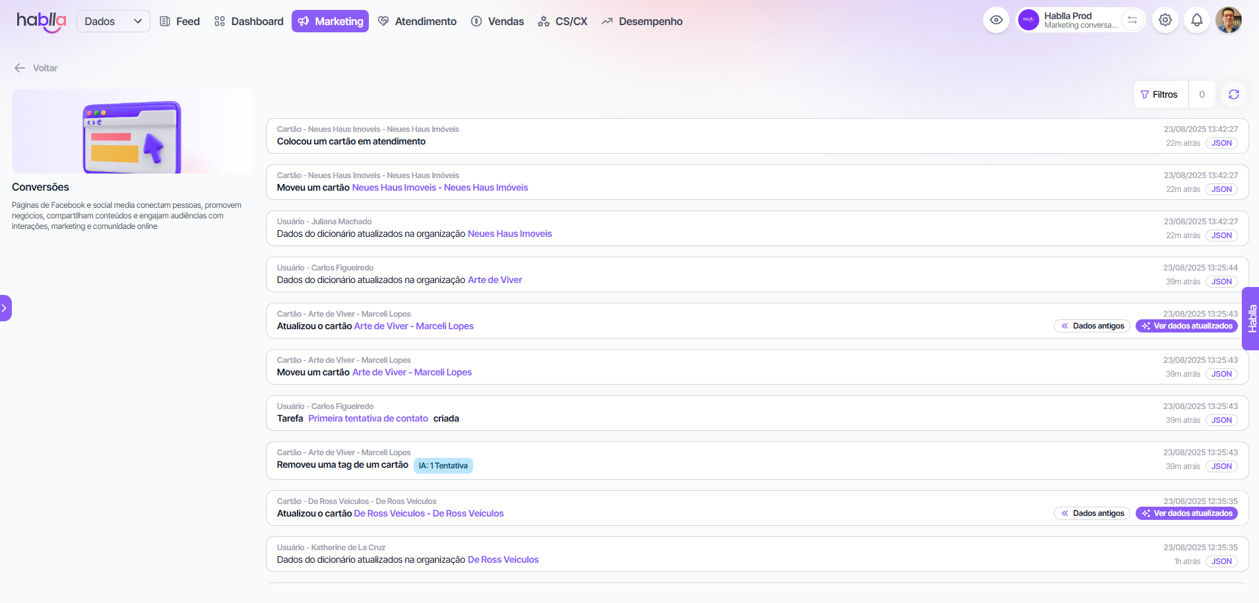View JSON for Colocou um cartão entry
Viewport: 1259px width, 603px height.
(1221, 143)
